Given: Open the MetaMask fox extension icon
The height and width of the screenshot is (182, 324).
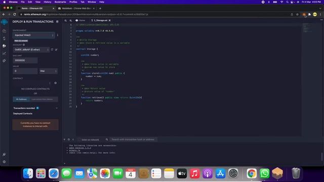Looking at the screenshot, I should pyautogui.click(x=304, y=15).
